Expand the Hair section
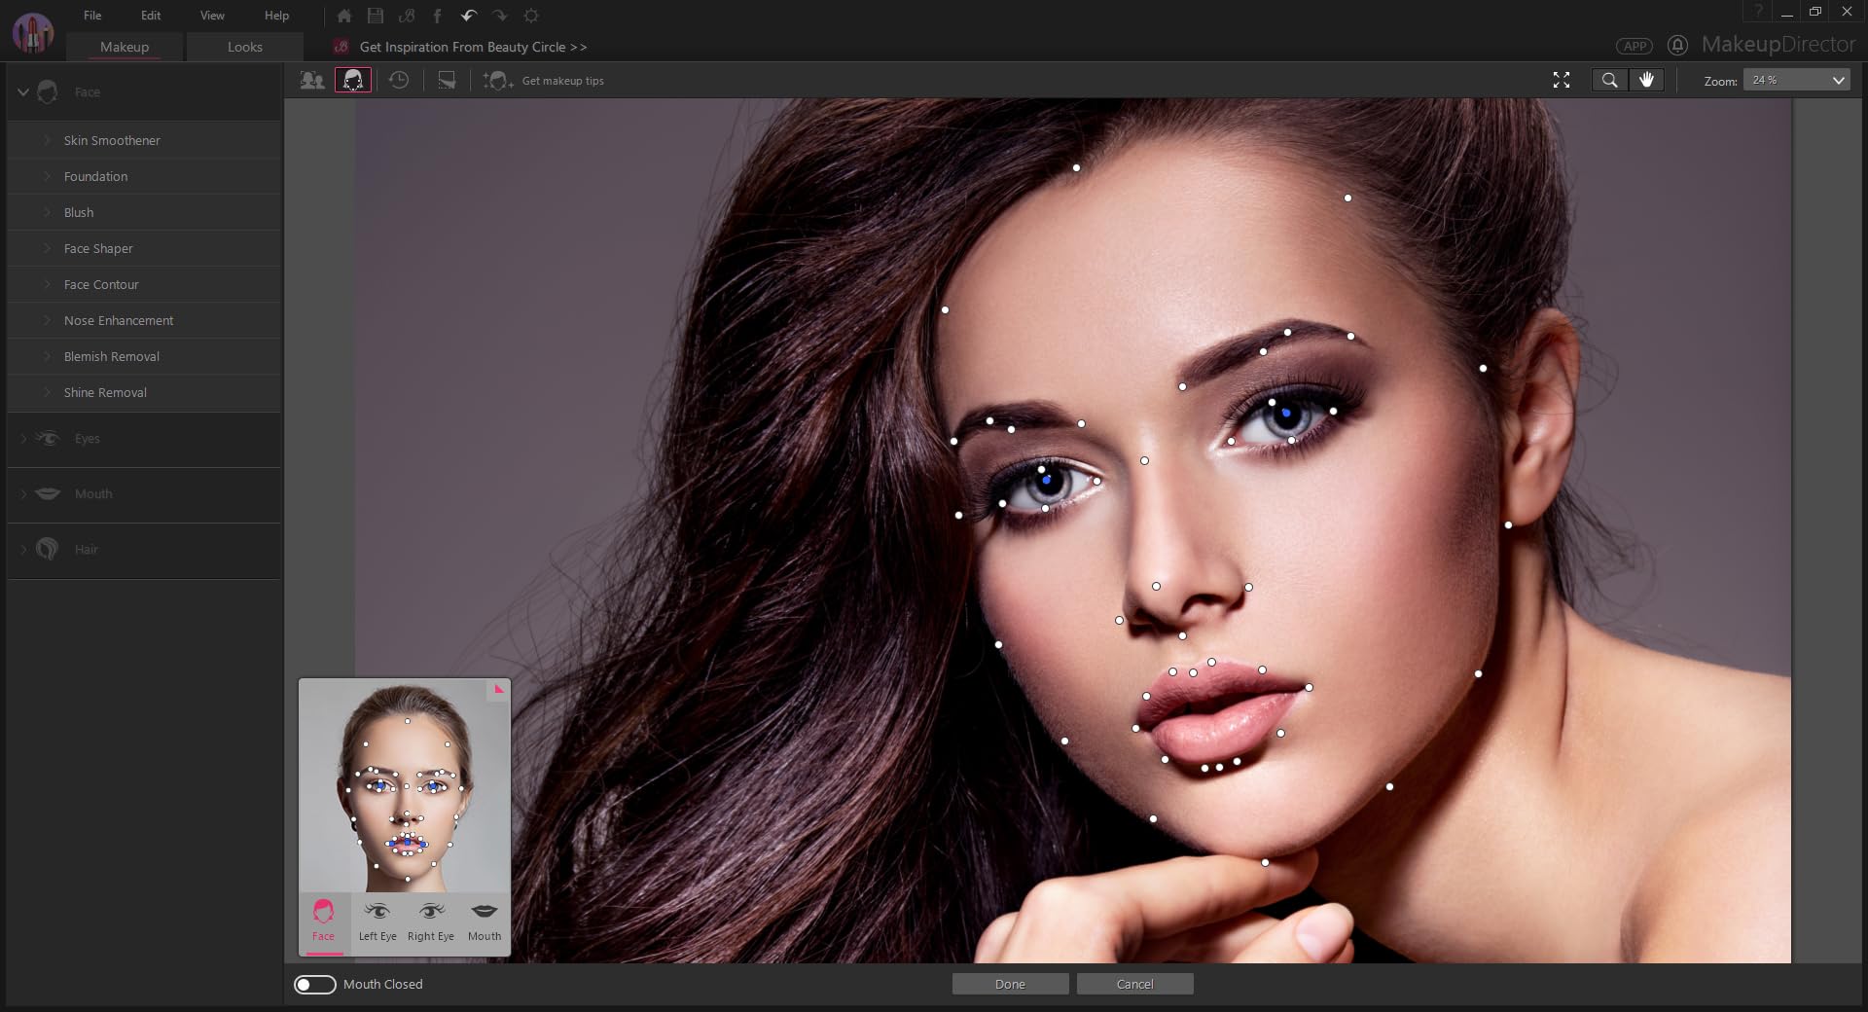1868x1012 pixels. (x=86, y=550)
